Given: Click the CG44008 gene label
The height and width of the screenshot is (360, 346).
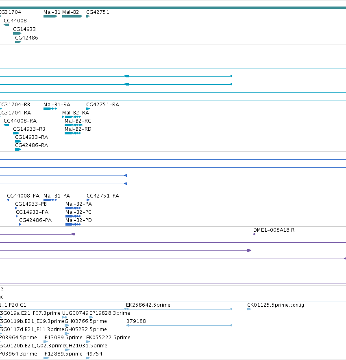Looking at the screenshot, I should tap(15, 21).
